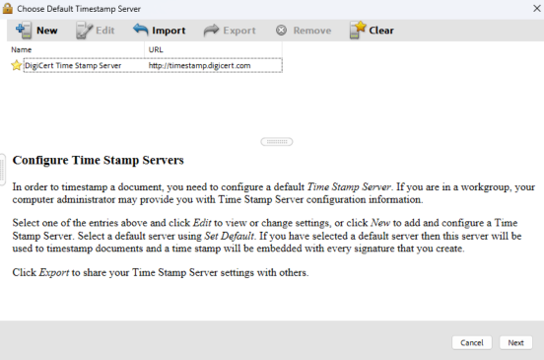Viewport: 544px width, 360px height.
Task: Select the Clear toolbar label
Action: 381,31
